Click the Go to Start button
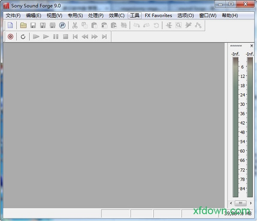 (x=75, y=36)
